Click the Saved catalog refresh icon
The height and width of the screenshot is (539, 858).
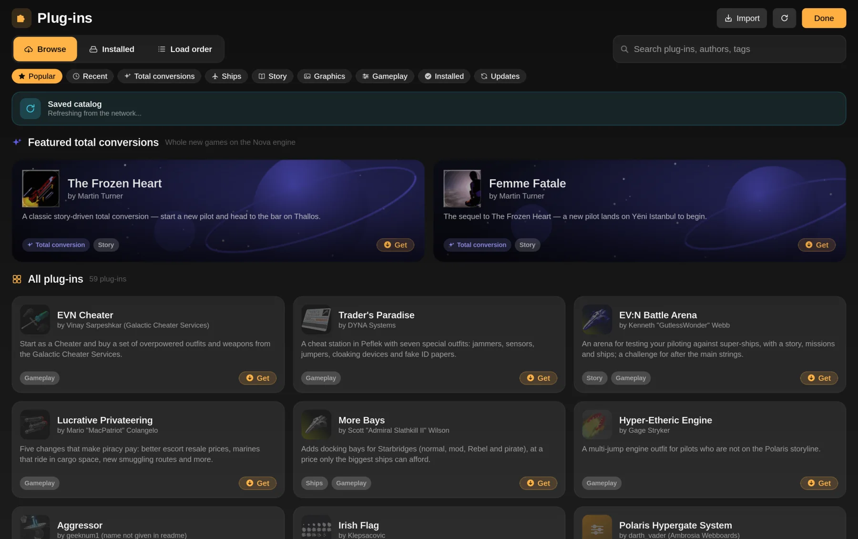click(31, 109)
